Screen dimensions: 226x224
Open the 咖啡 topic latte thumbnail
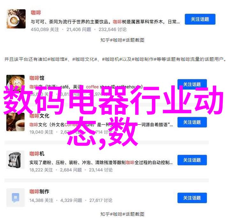tap(16, 19)
